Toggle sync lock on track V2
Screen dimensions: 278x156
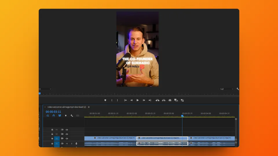pyautogui.click(x=62, y=134)
